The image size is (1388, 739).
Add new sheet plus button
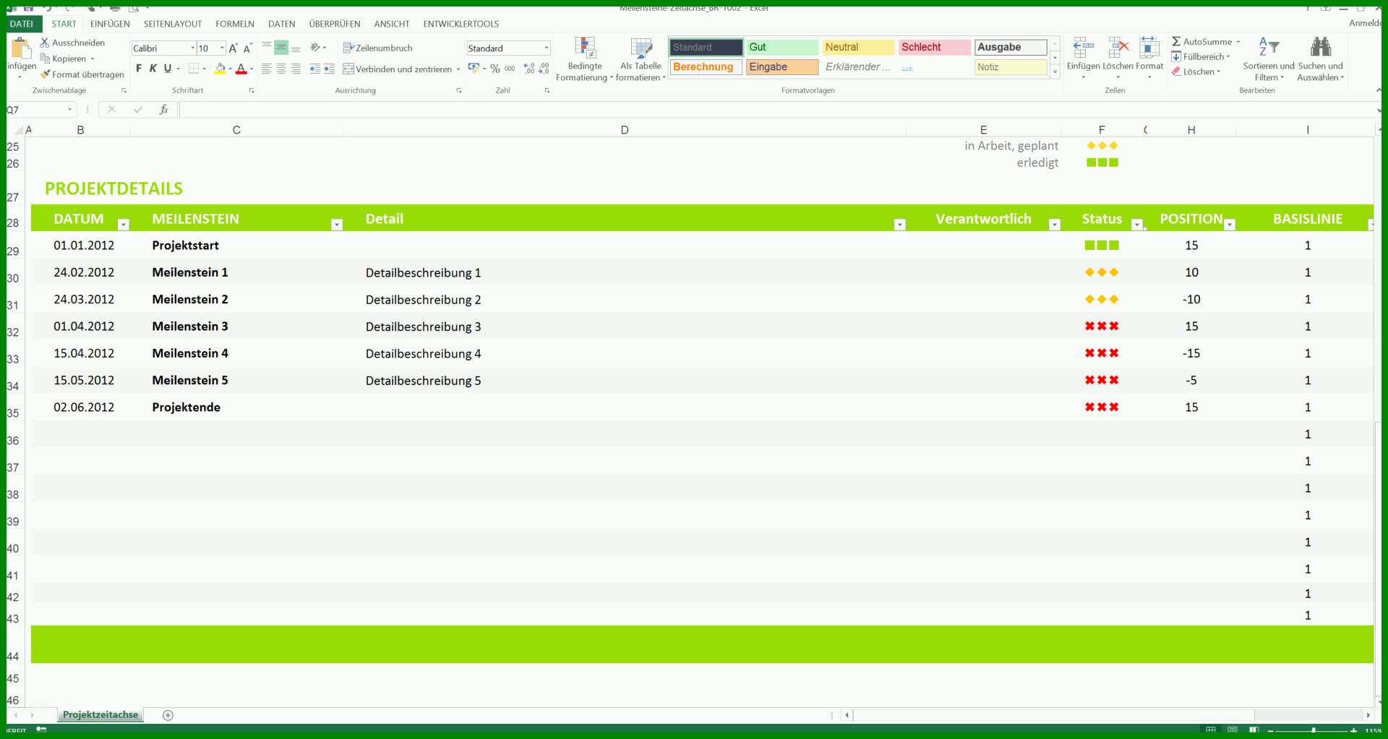click(168, 715)
